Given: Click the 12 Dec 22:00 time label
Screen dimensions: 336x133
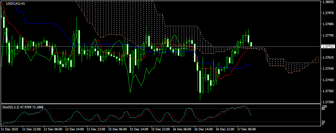Looking at the screenshot, I should coord(96,129).
